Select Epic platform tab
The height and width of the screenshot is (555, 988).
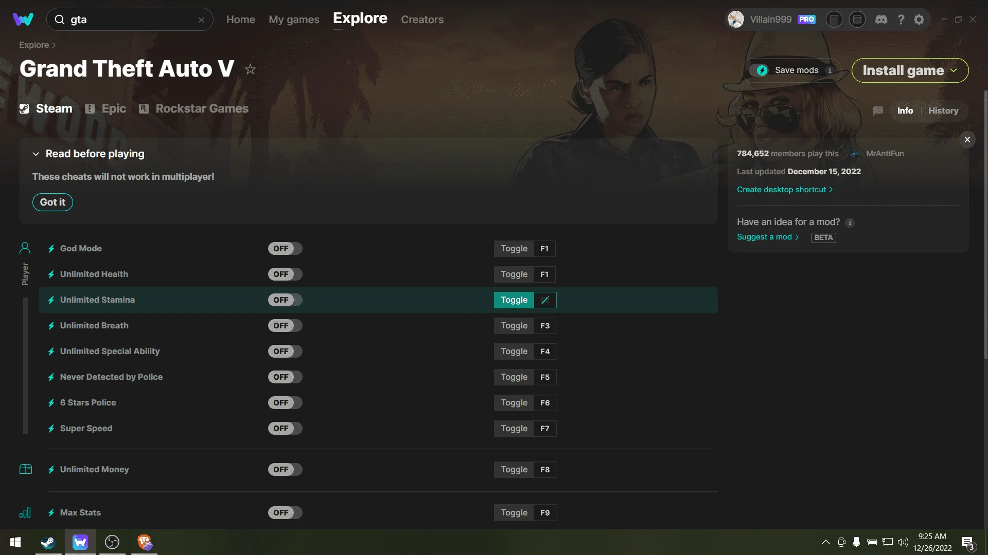tap(105, 108)
